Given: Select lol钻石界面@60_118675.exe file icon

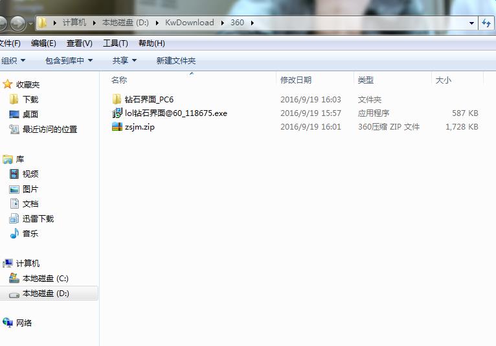Looking at the screenshot, I should pyautogui.click(x=117, y=113).
